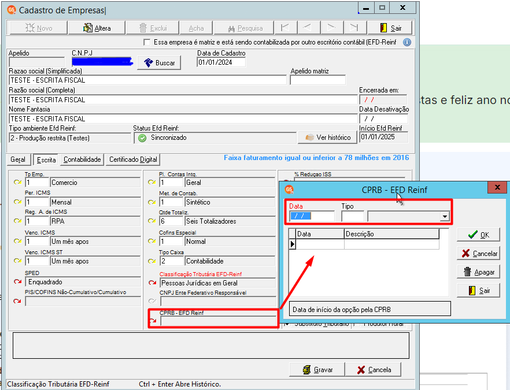Viewport: 510px width, 390px height.
Task: Expand the Tipo dropdown in CPRB dialog
Action: coord(444,217)
